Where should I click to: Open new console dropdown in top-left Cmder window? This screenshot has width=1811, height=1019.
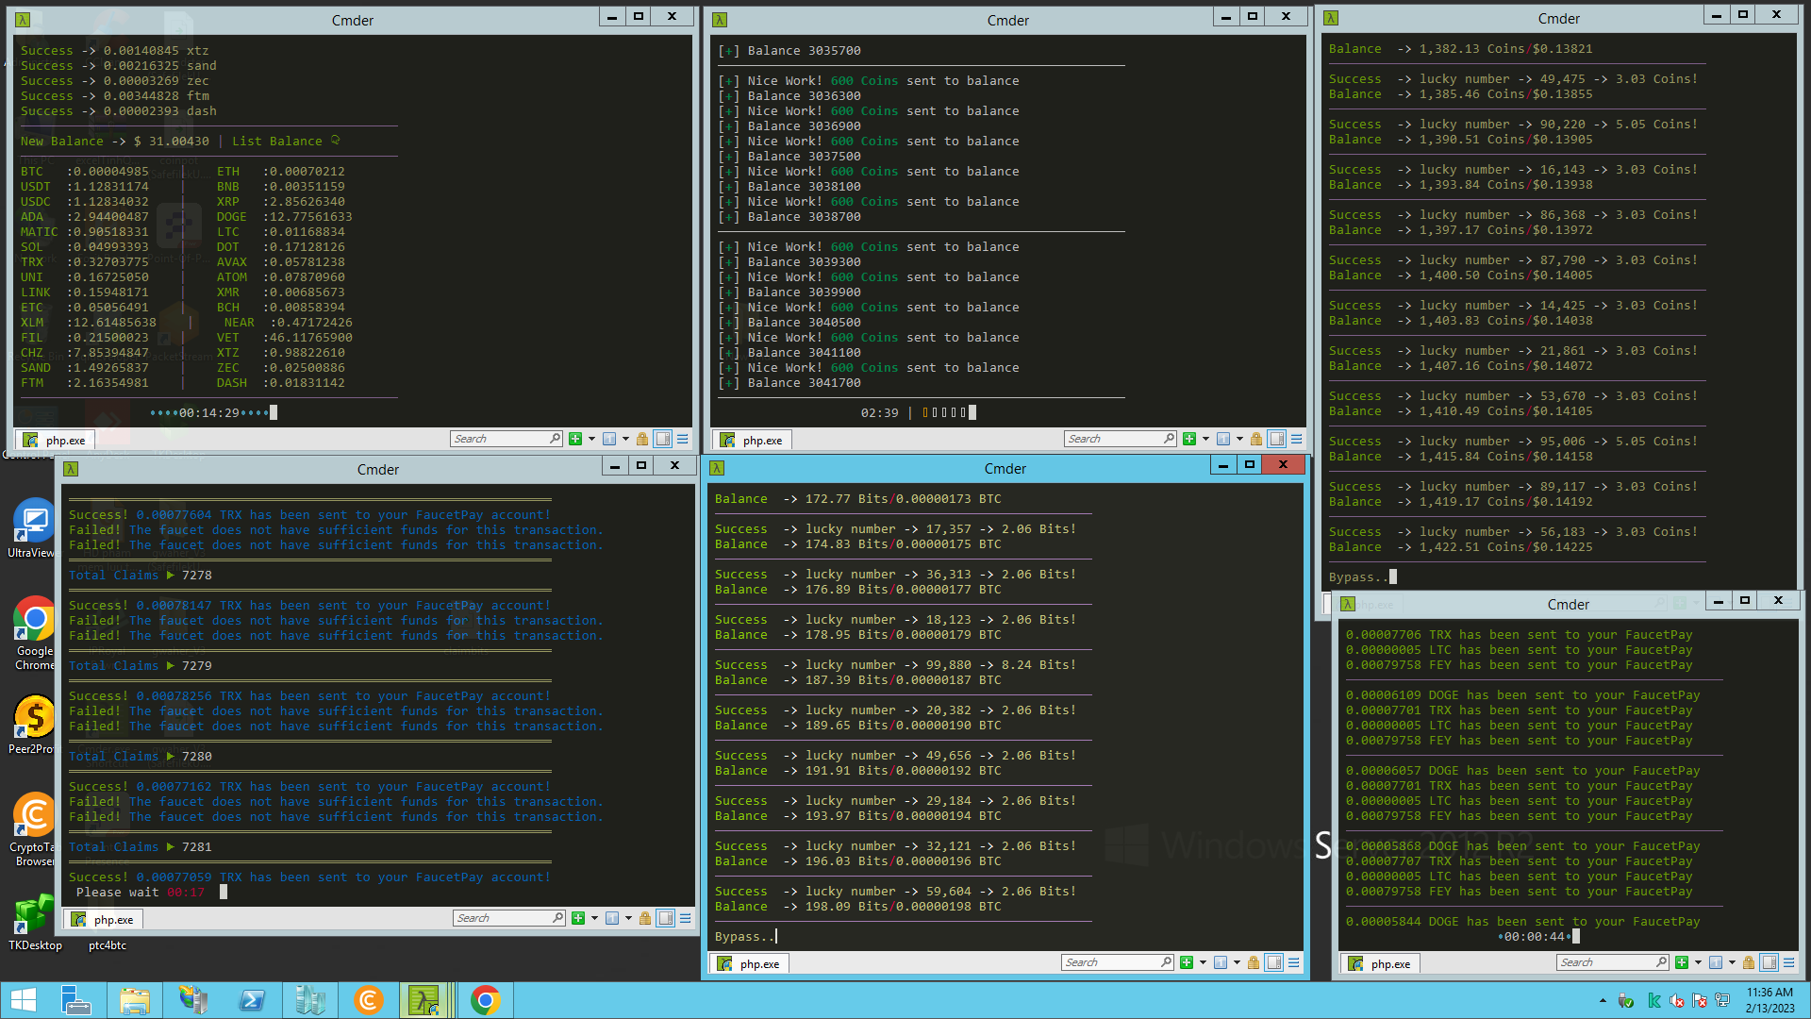click(x=591, y=439)
